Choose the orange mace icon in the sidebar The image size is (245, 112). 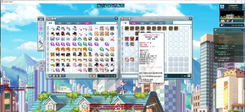coord(41,47)
